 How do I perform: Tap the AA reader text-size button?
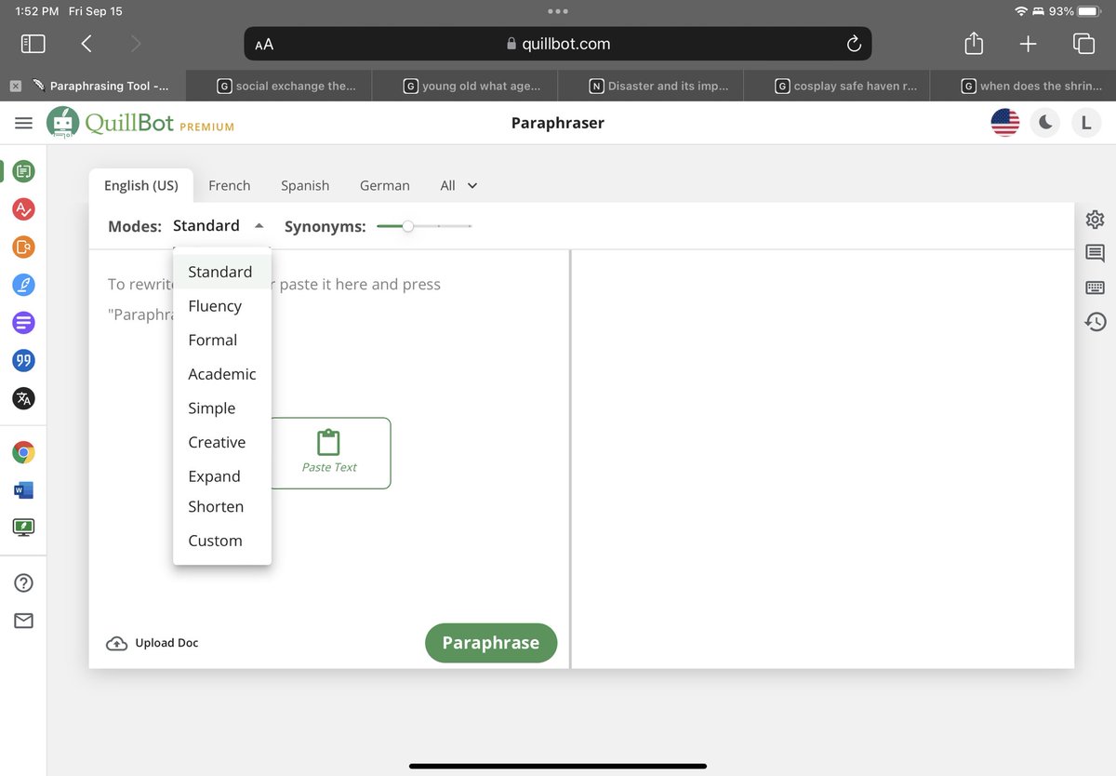(x=264, y=44)
